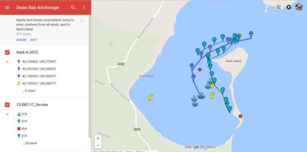
Task: Click the 'track in 2012' layer title
Action: [x=27, y=52]
